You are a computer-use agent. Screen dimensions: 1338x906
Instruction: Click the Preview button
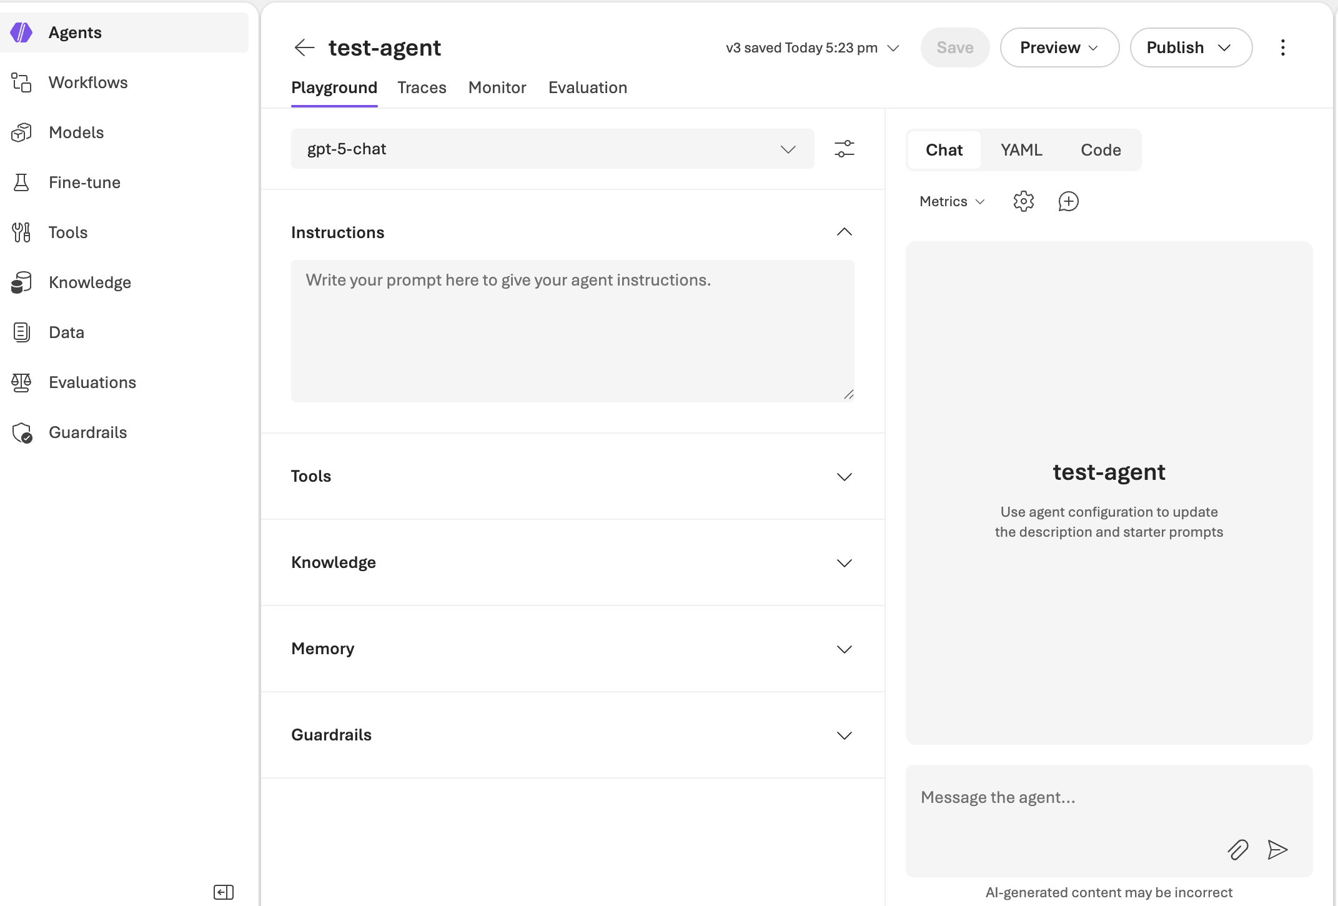click(x=1059, y=47)
